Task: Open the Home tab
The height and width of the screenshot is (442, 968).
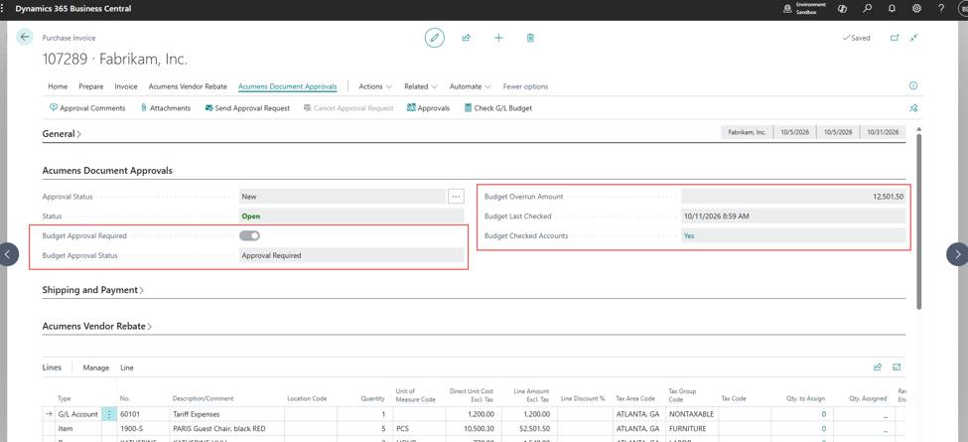Action: click(58, 86)
